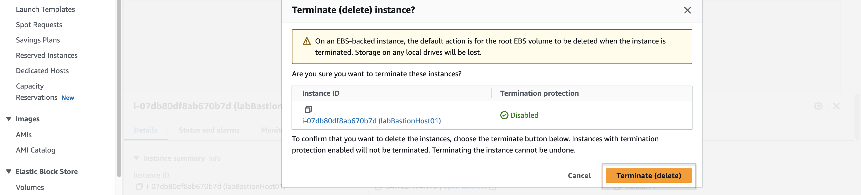Screen dimensions: 861x195
Task: Collapse the Images section in the sidebar
Action: (9, 119)
